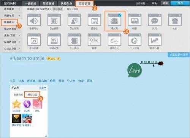Select the 最新动态 speaker module icon
This screenshot has width=190, height=138.
(x=34, y=20)
